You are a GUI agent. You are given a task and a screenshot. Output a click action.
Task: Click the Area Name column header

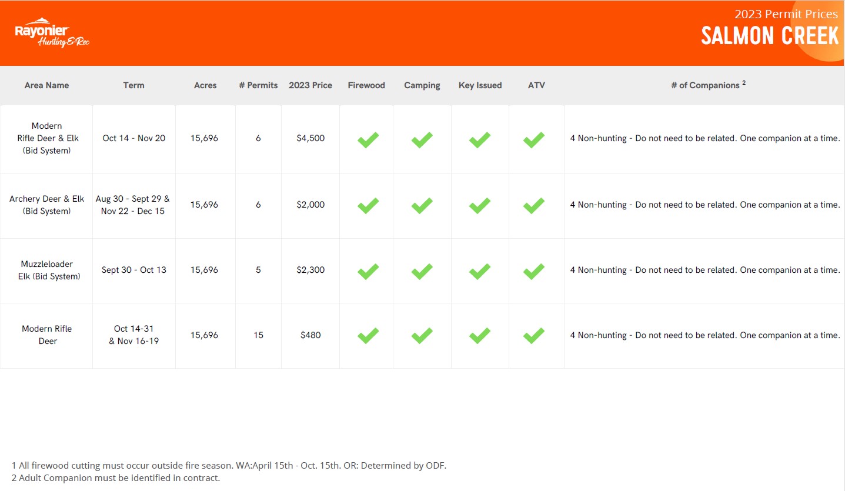[46, 85]
